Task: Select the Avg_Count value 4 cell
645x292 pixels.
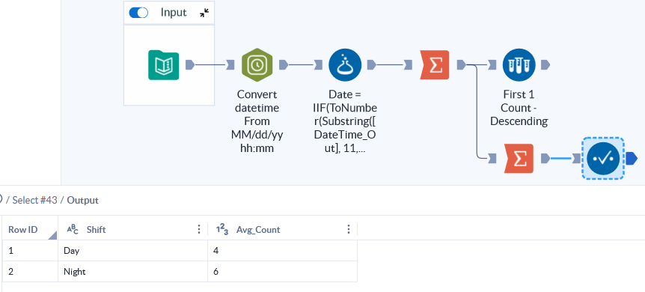Action: (x=283, y=250)
